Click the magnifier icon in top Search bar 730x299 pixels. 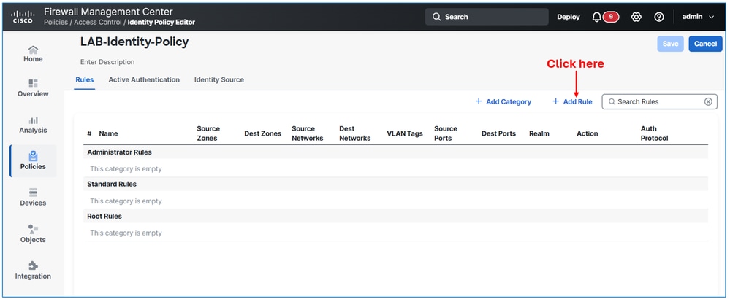coord(436,17)
